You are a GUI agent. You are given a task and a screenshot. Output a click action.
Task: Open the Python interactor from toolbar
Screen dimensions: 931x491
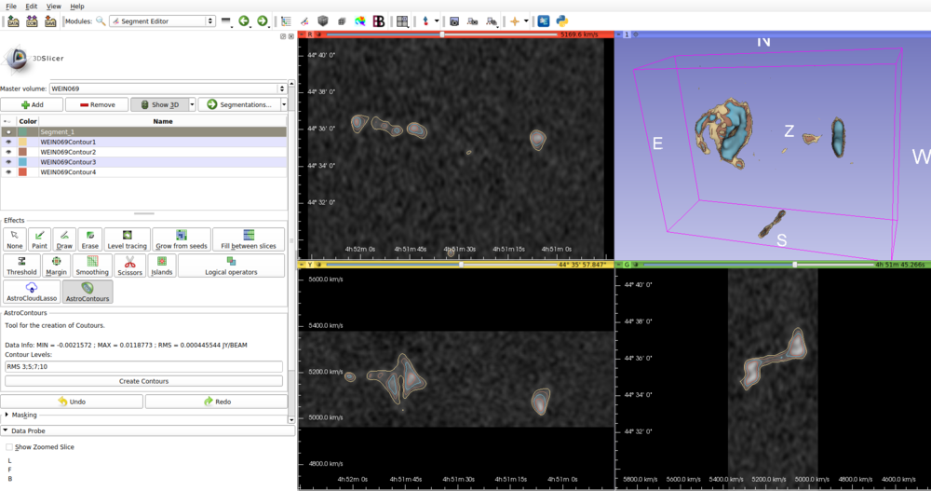point(562,20)
